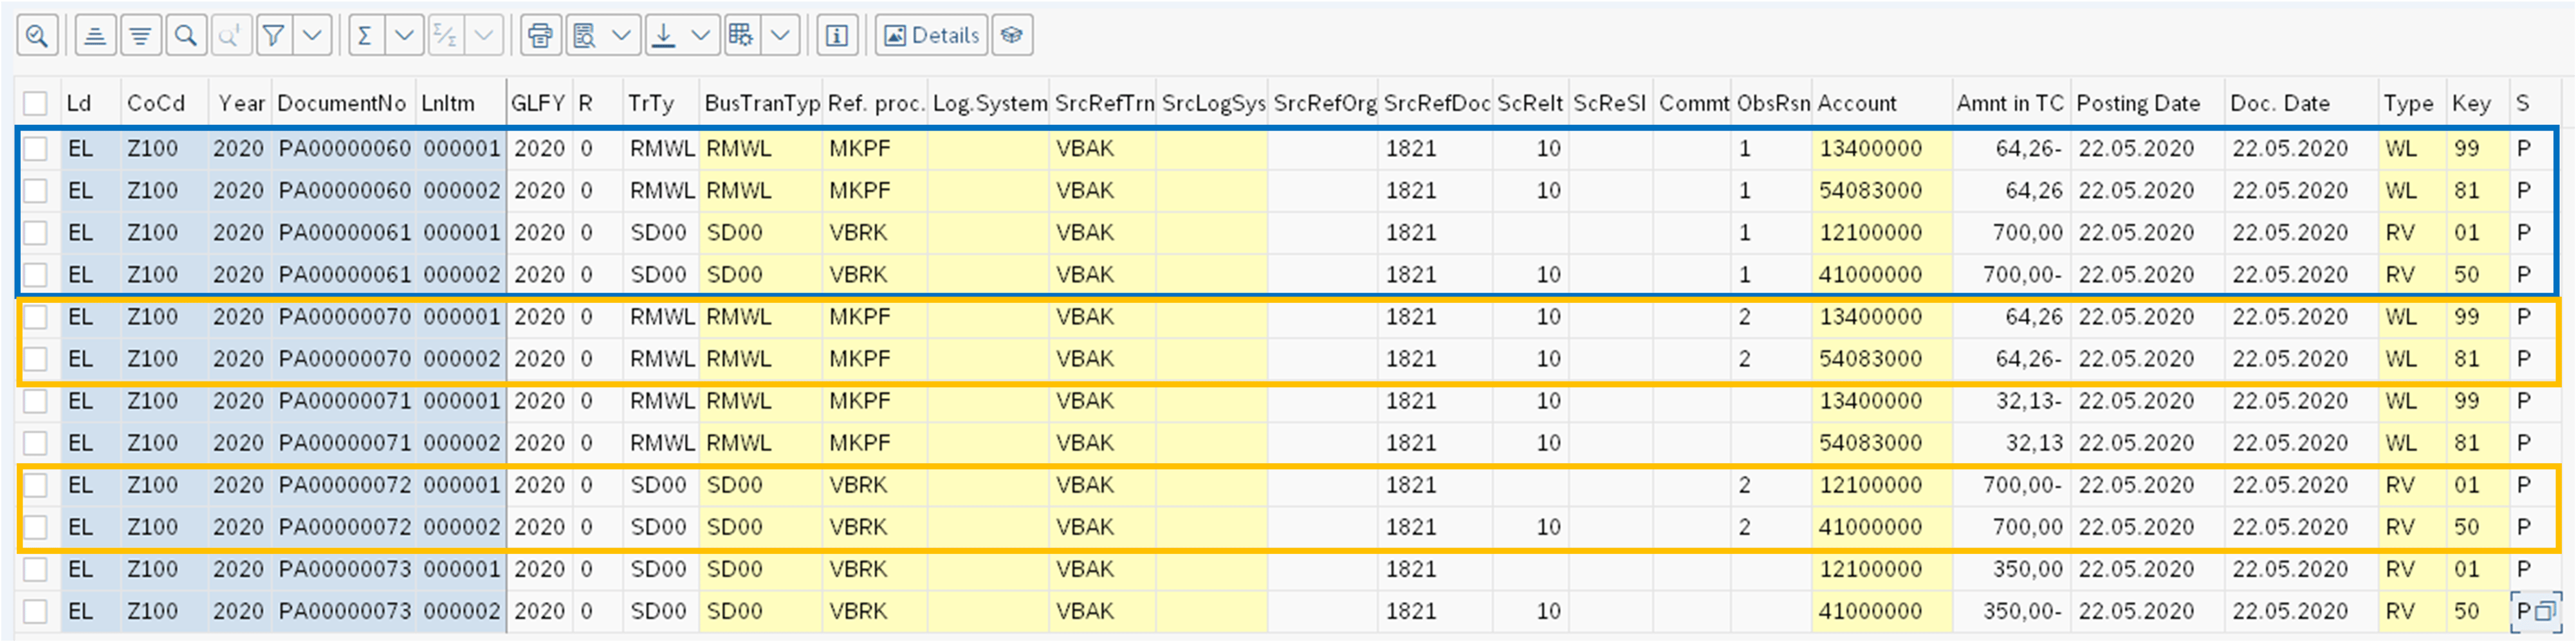Calculate totals using the sigma icon
Screen dimensions: 2576x642
366,34
